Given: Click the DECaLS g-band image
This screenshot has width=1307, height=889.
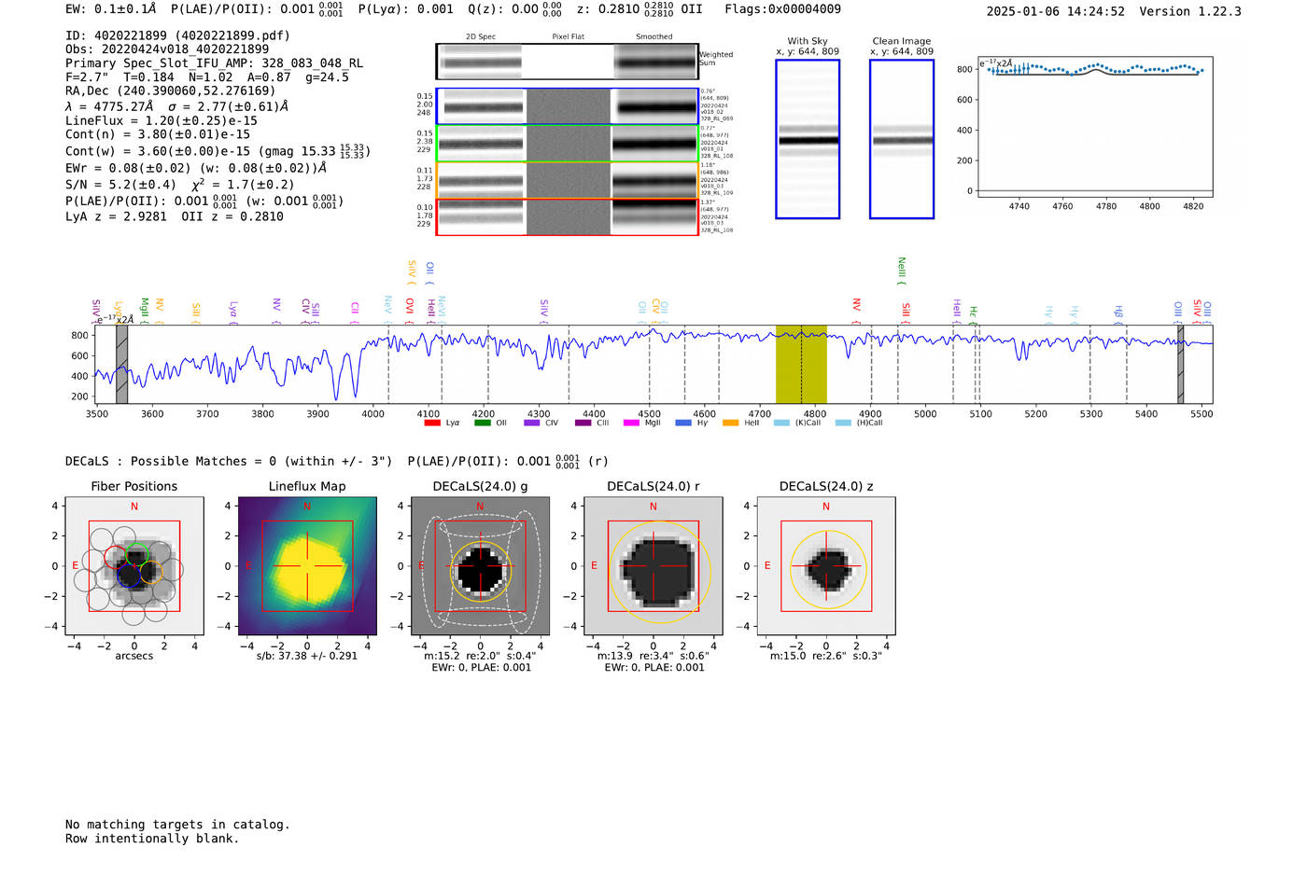Looking at the screenshot, I should [x=480, y=566].
